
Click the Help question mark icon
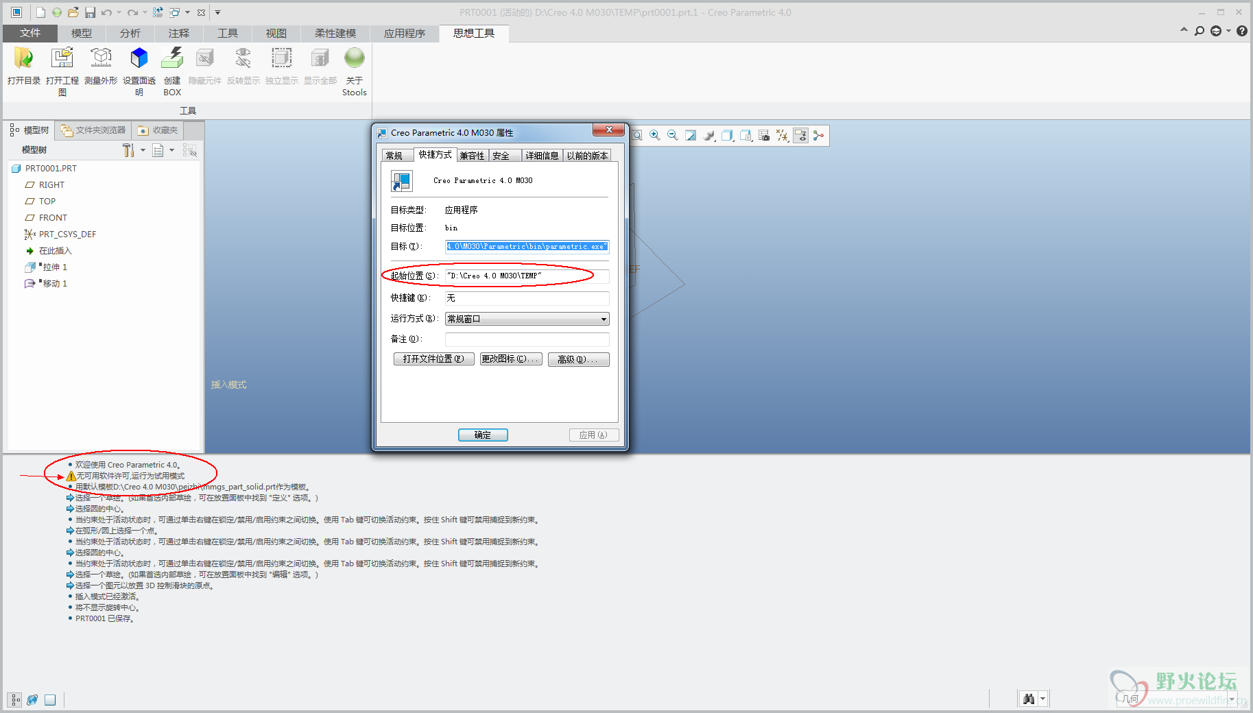coord(1242,32)
